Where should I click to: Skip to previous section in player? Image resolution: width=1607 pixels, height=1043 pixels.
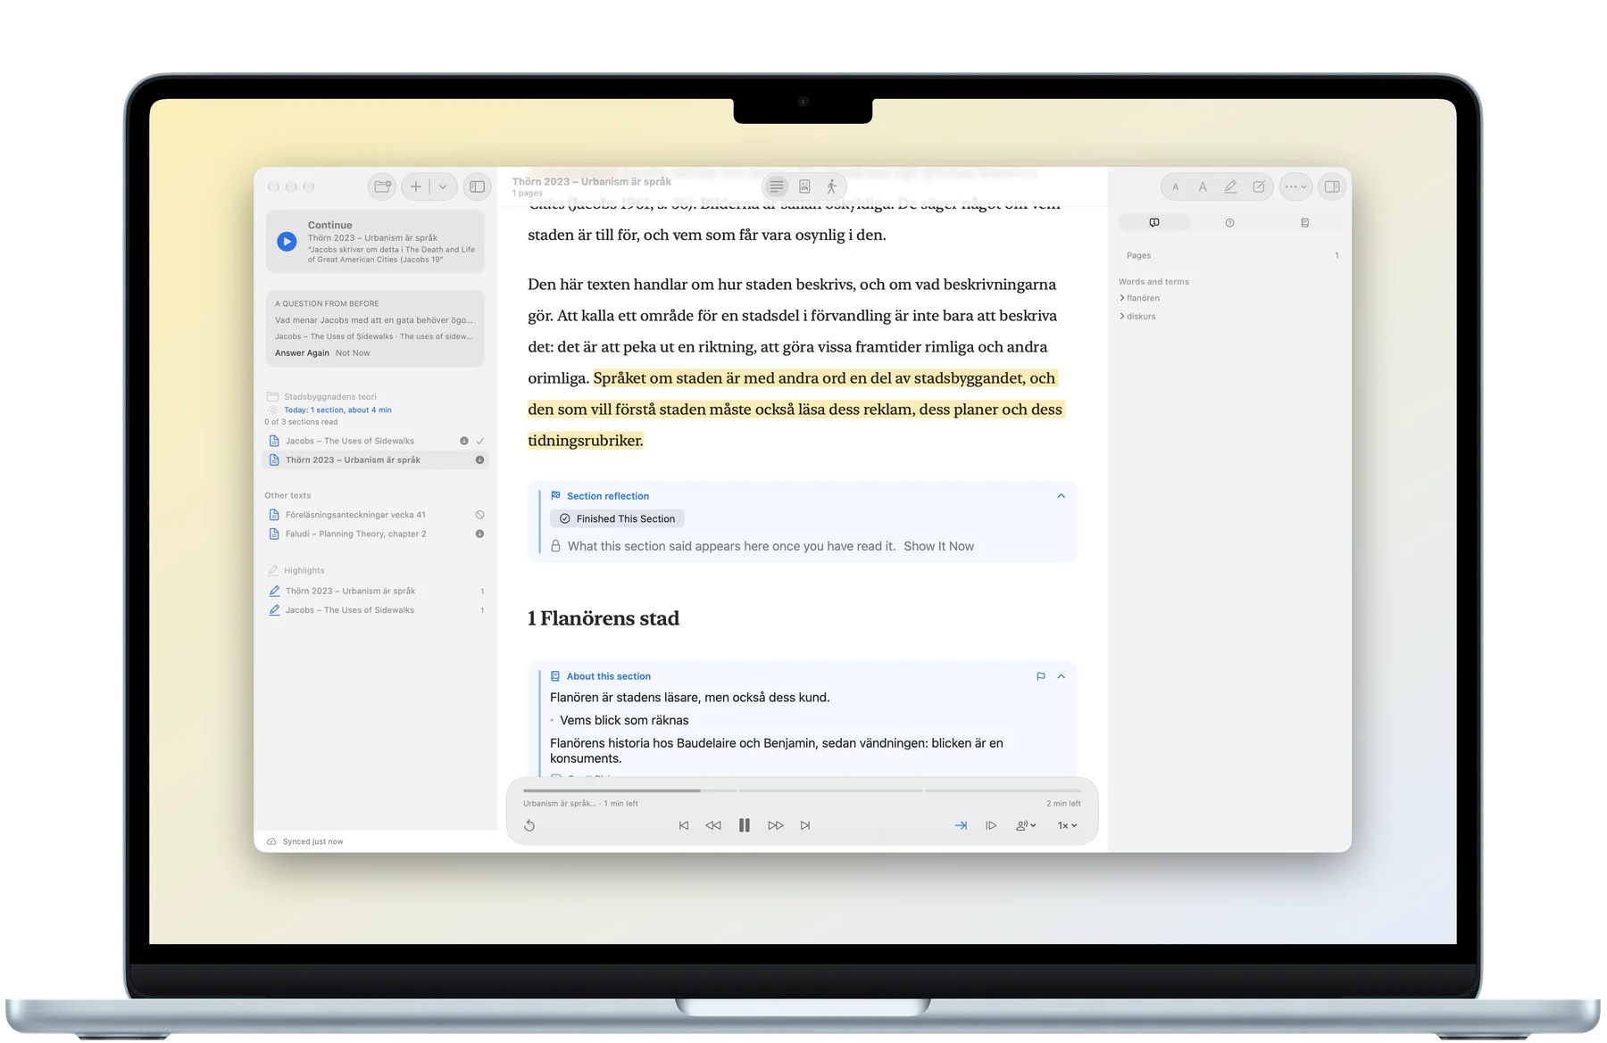[x=684, y=825]
